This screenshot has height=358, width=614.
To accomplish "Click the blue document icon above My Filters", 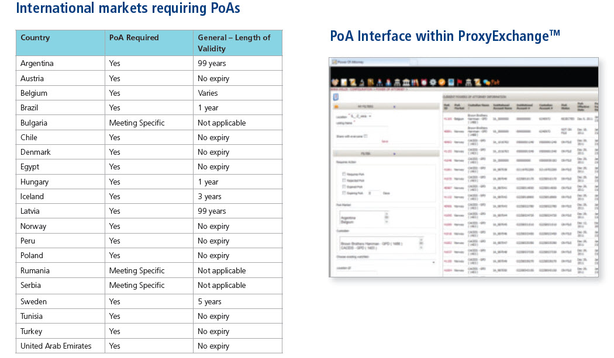I will [335, 97].
